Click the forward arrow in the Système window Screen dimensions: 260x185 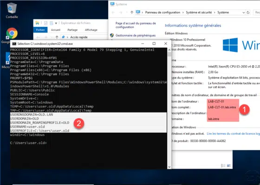(x=121, y=12)
